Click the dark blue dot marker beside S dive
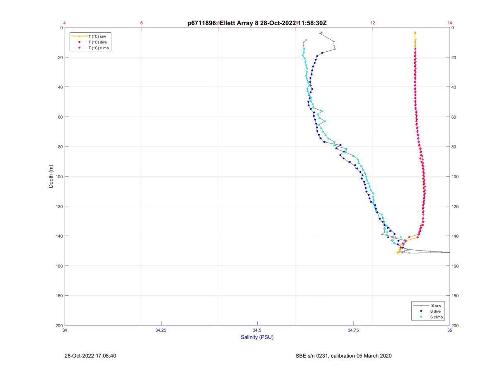 tap(421, 311)
